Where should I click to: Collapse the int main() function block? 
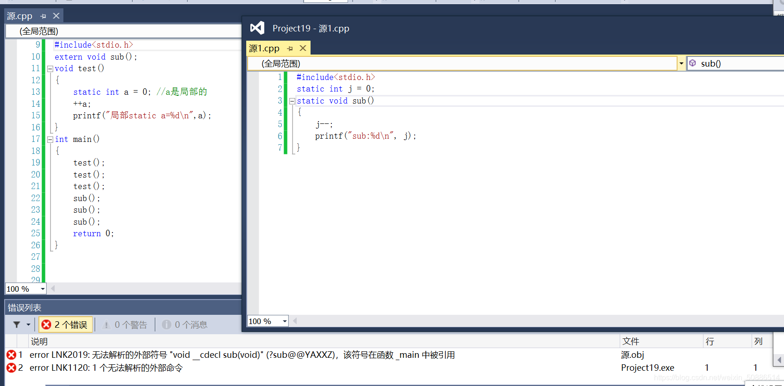(x=50, y=140)
